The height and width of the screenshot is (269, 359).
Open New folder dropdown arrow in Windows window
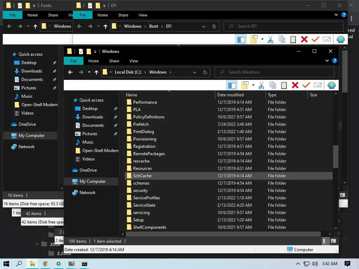point(253,85)
